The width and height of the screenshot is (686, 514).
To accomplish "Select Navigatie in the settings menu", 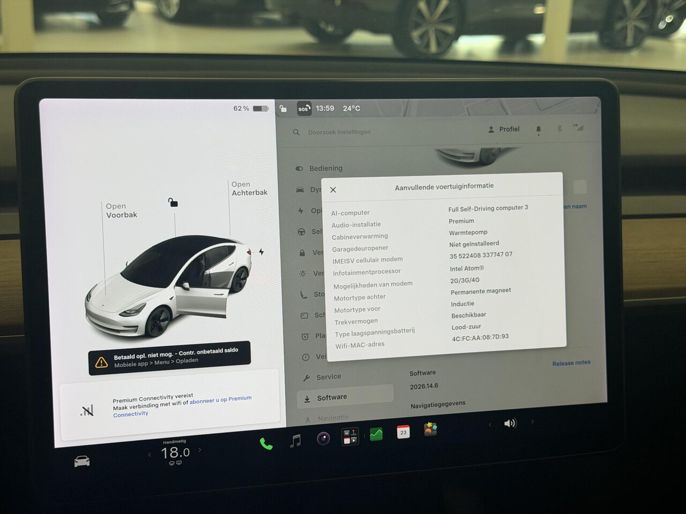I will tap(327, 418).
